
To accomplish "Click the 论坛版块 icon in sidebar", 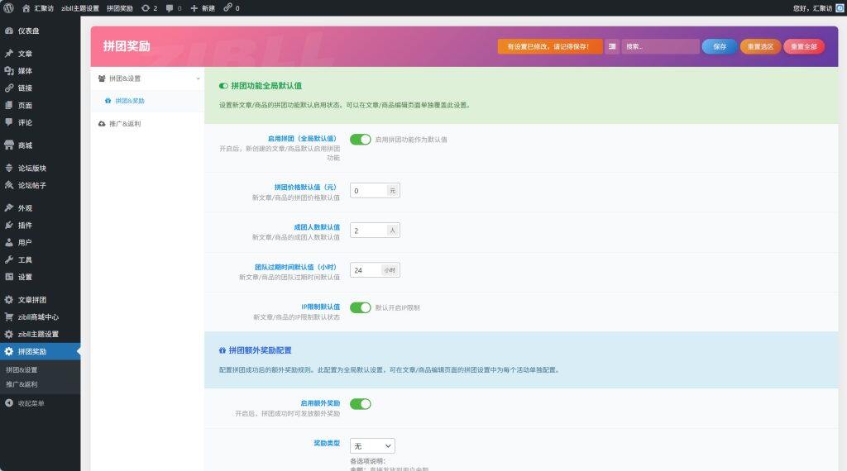I will 9,168.
